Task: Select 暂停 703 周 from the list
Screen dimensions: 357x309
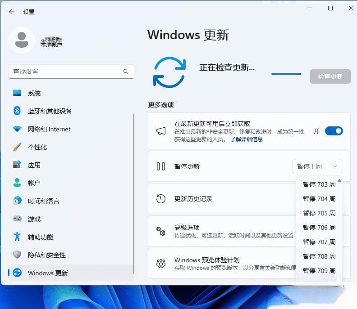Action: [319, 184]
